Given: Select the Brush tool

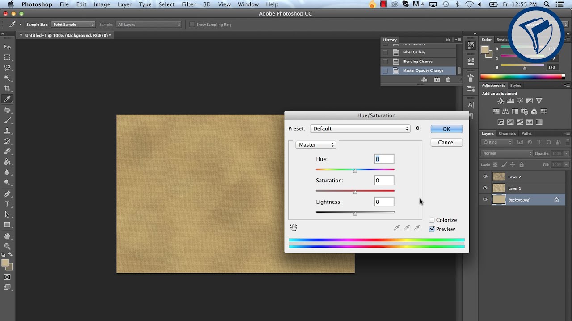Looking at the screenshot, I should [7, 120].
